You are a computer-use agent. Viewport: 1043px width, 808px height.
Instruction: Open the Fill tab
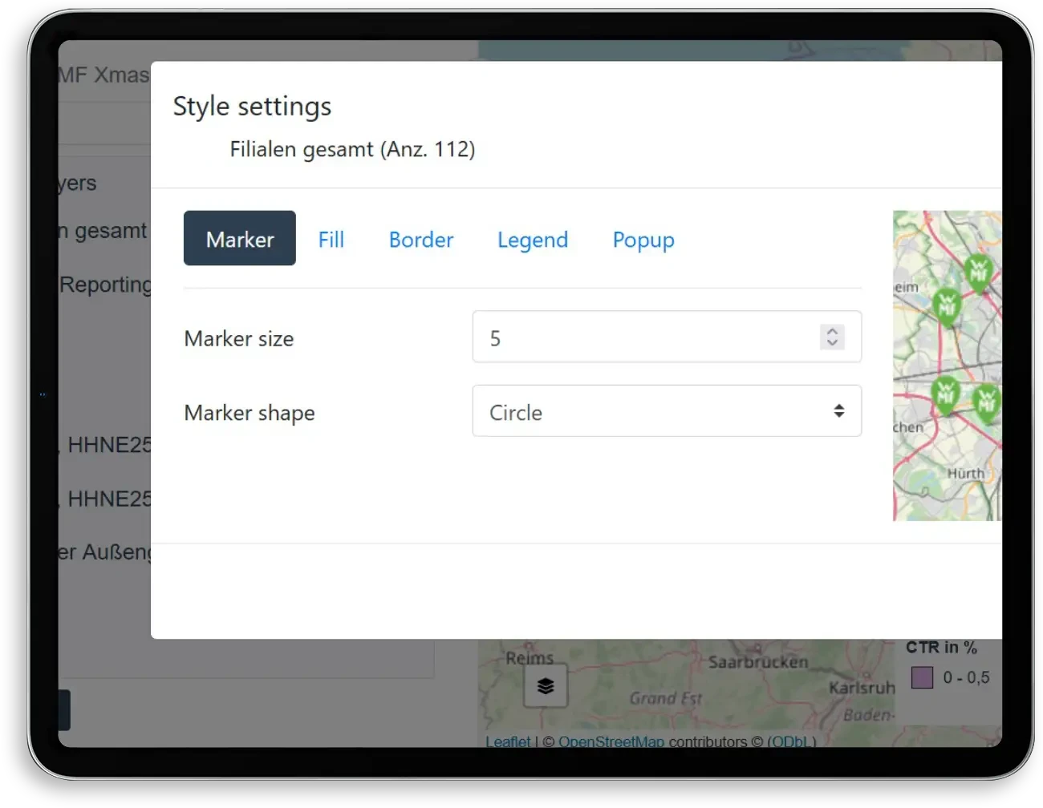click(x=331, y=240)
